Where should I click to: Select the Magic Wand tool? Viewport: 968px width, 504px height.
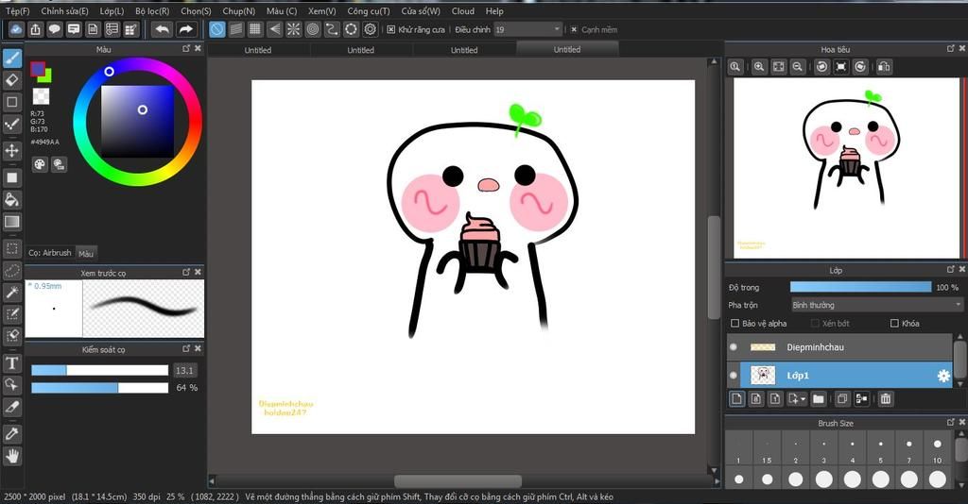11,293
